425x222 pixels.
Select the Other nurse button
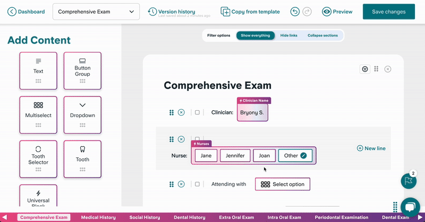(x=295, y=155)
